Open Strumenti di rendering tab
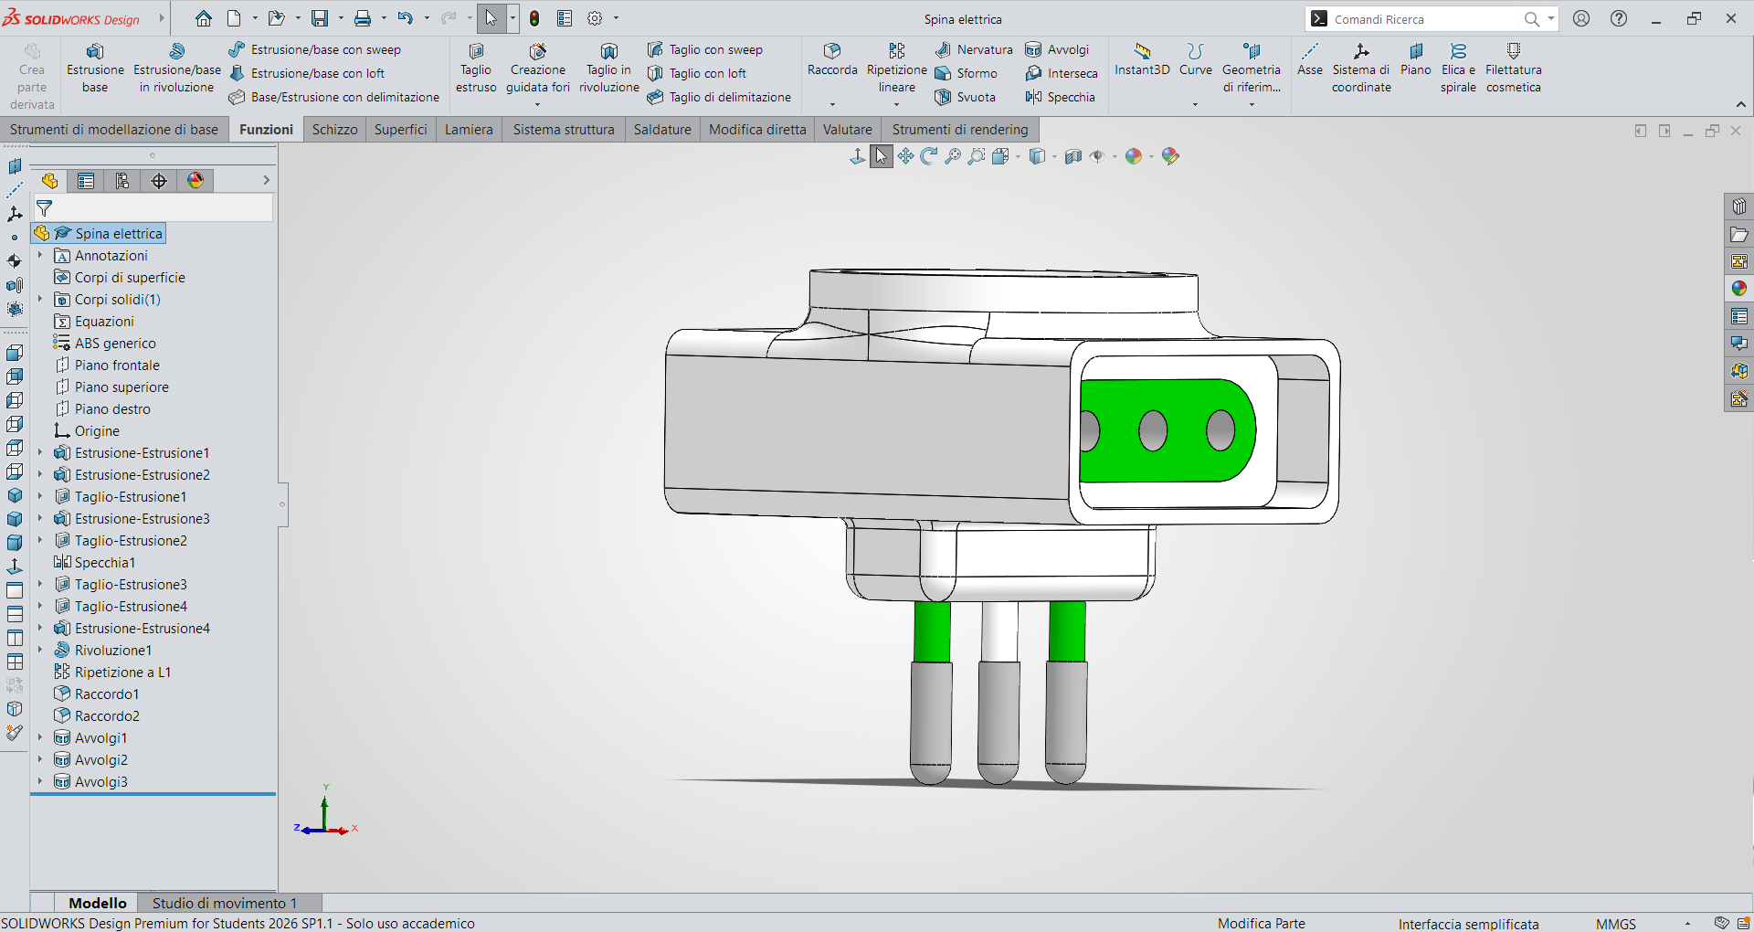 click(x=960, y=130)
